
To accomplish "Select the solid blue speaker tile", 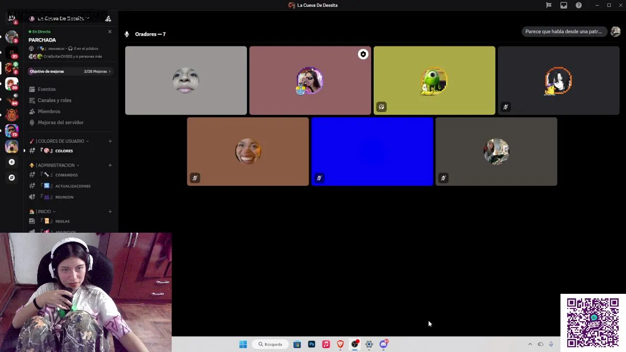I will (x=372, y=152).
